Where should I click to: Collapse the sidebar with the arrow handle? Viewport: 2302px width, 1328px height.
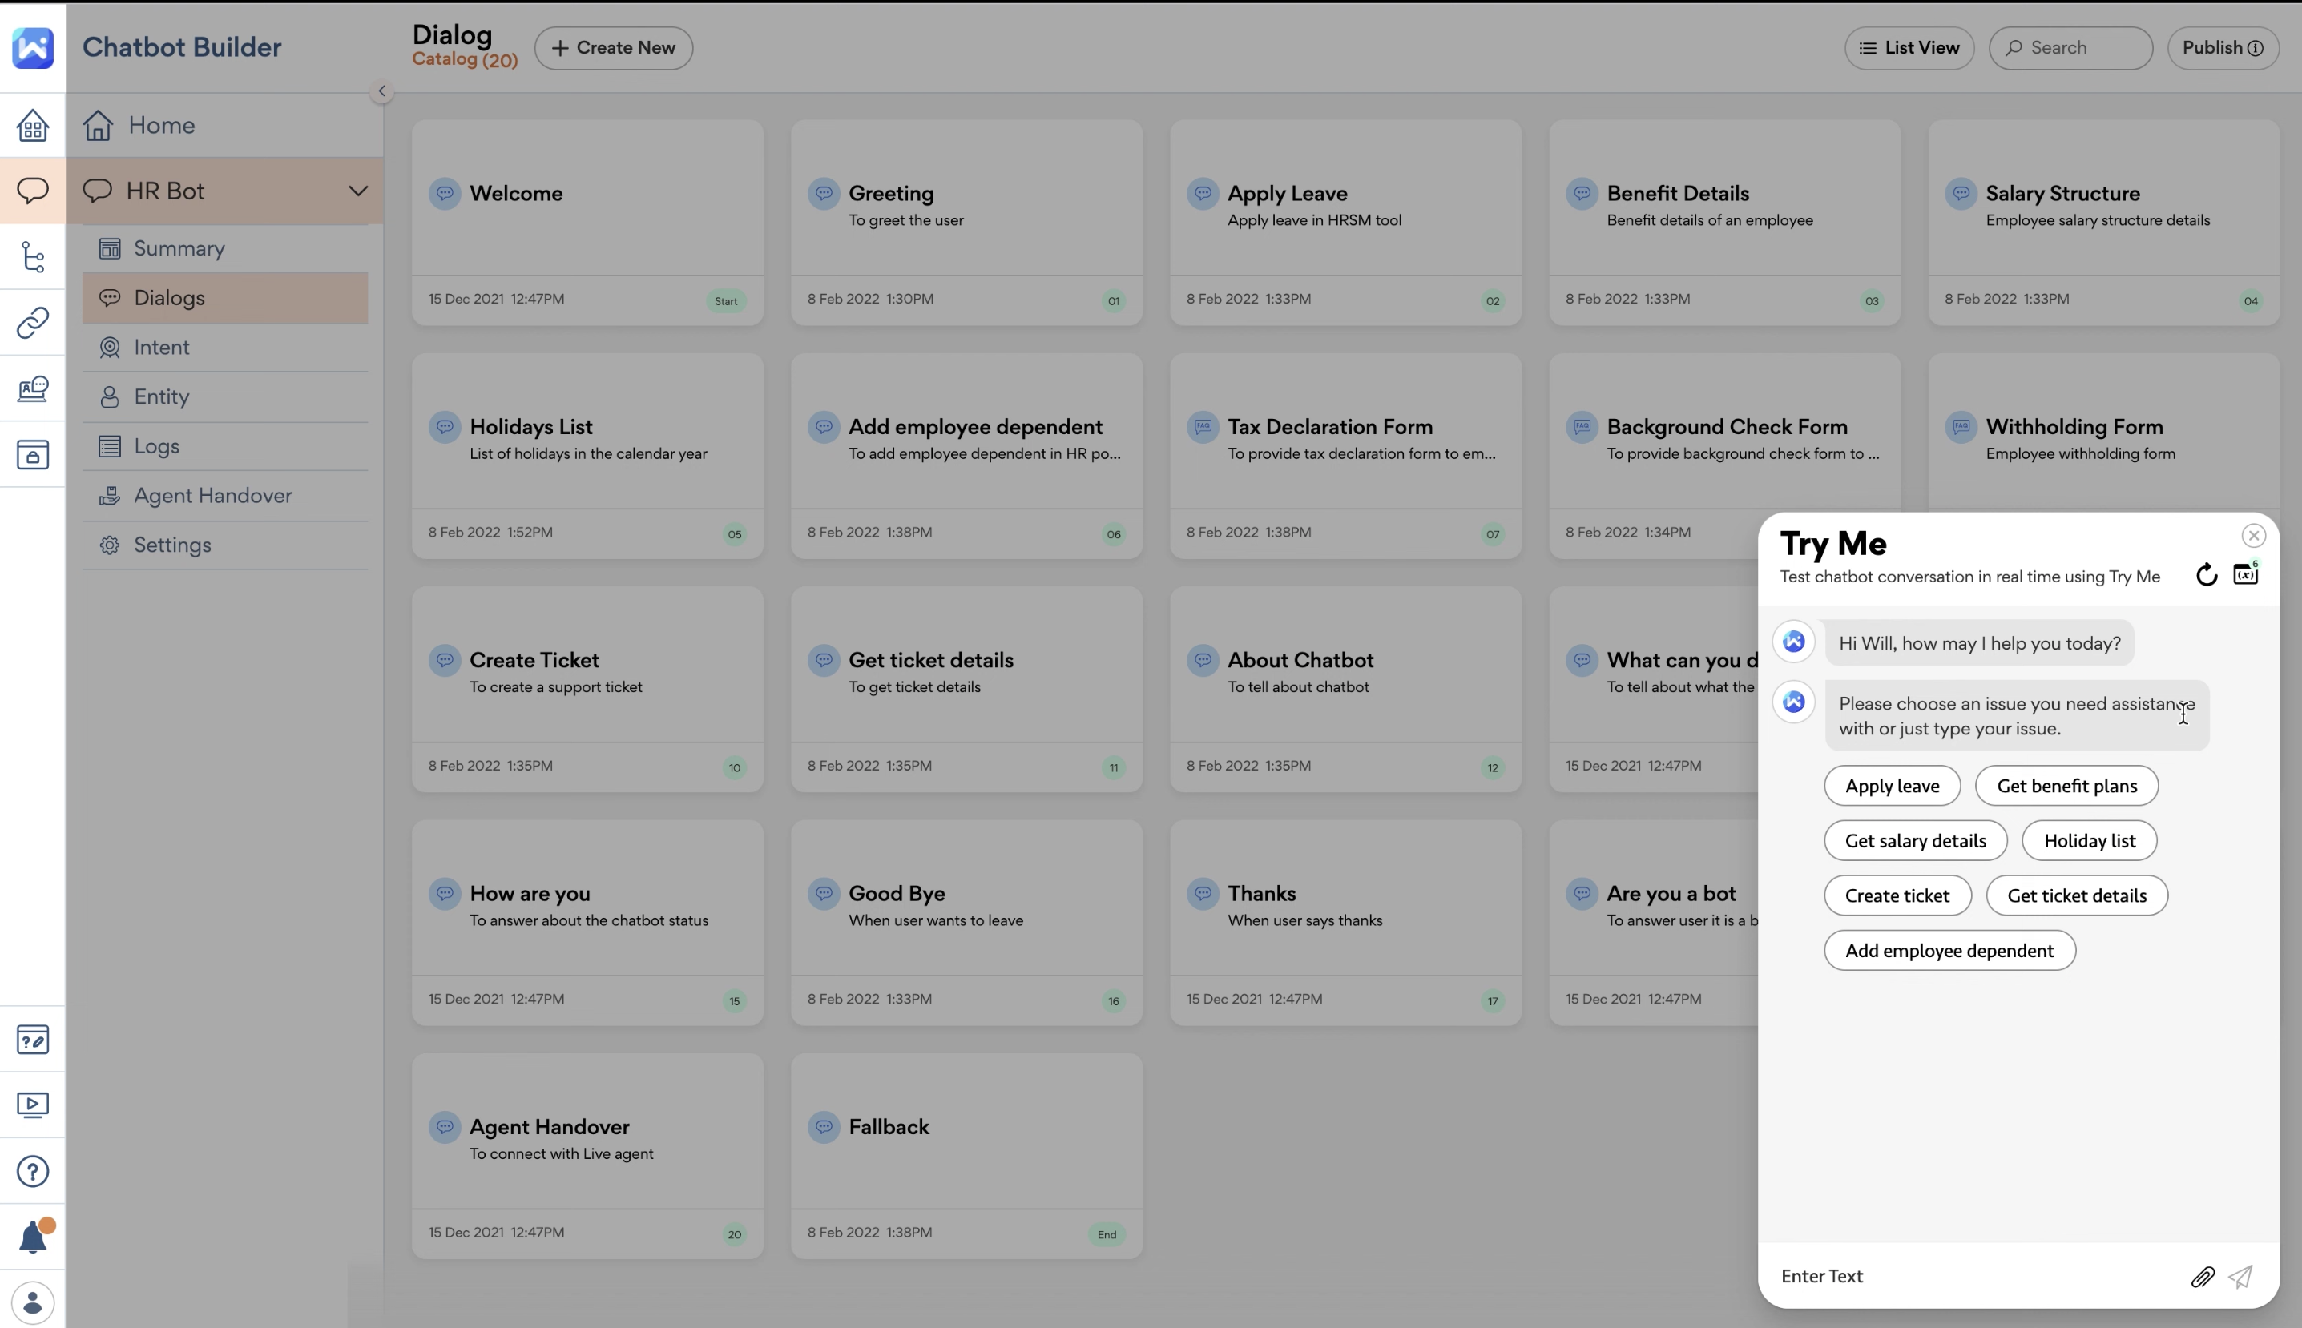tap(381, 91)
